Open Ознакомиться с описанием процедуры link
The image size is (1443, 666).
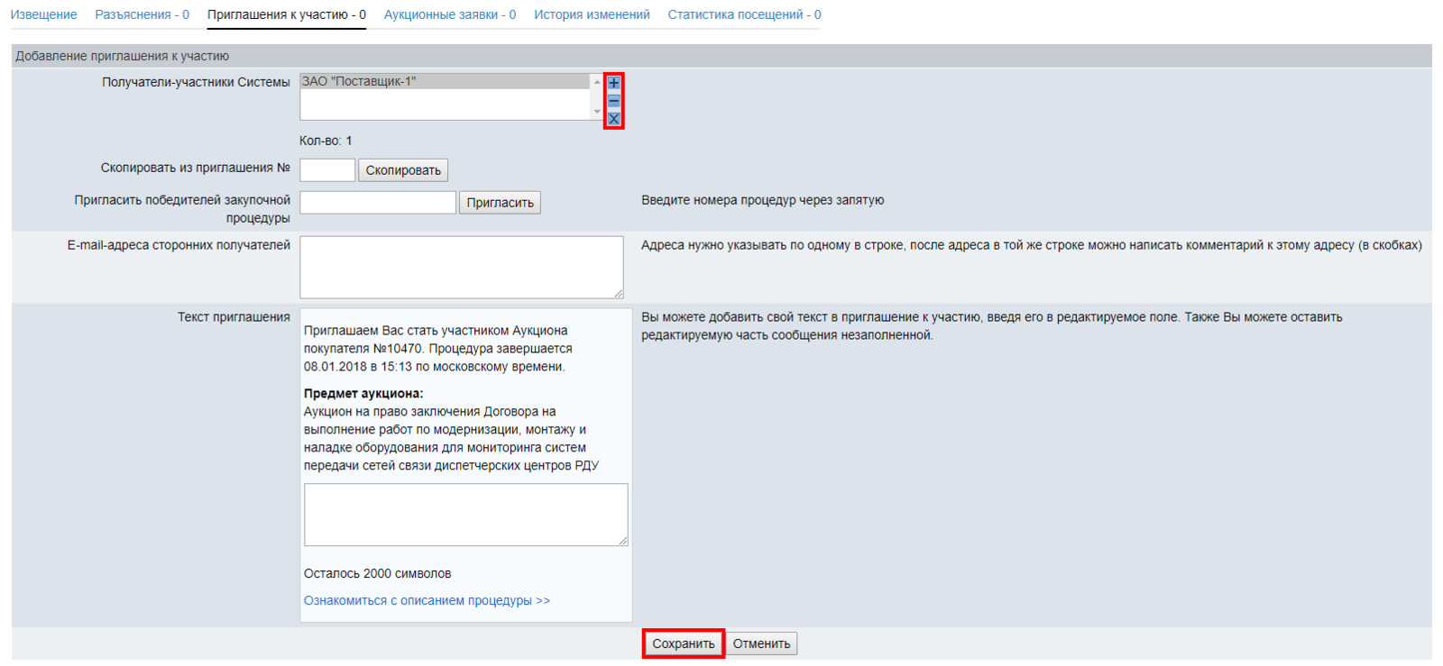(x=427, y=600)
